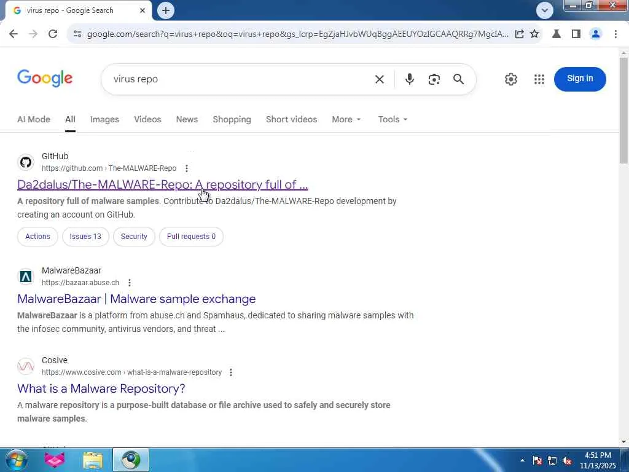Click inside the 'virus repo' search field
The image size is (629, 472).
click(241, 79)
